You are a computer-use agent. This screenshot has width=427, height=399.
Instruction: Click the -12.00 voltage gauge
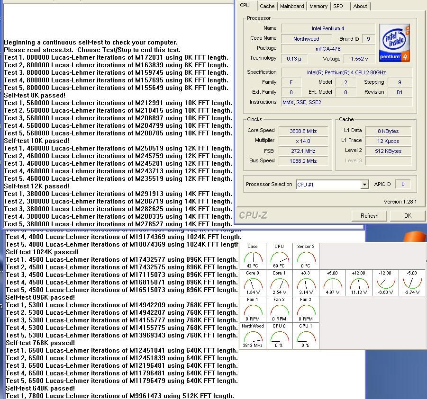(385, 283)
